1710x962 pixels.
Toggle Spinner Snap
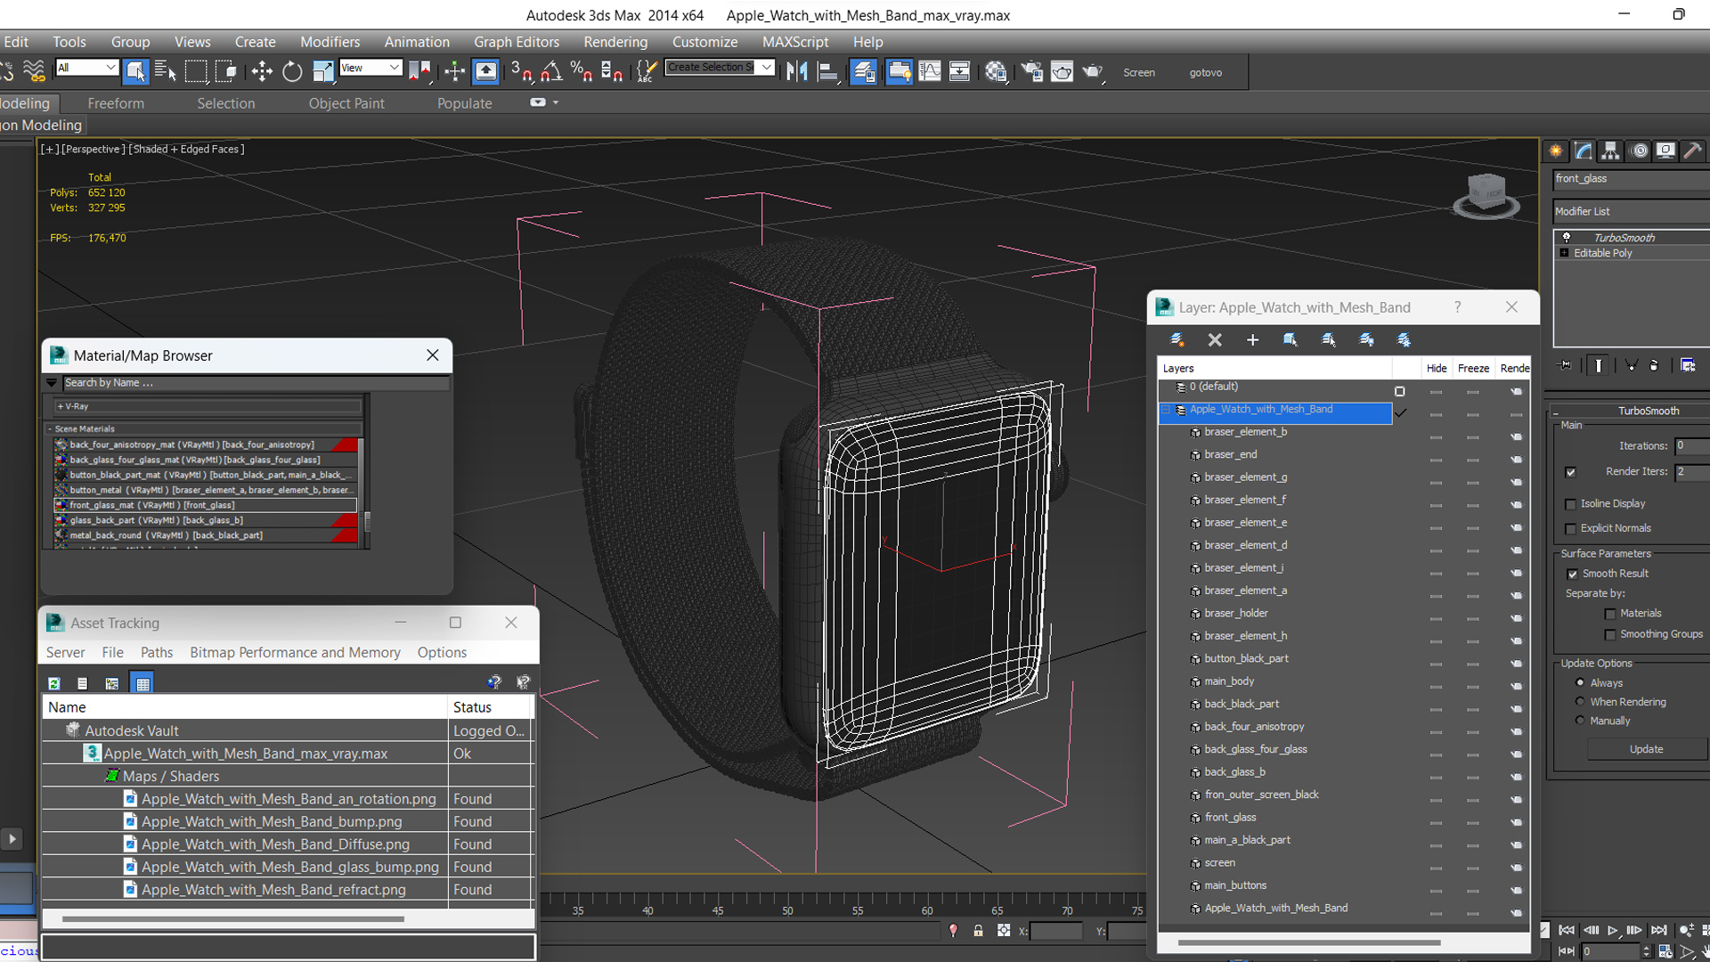[612, 71]
